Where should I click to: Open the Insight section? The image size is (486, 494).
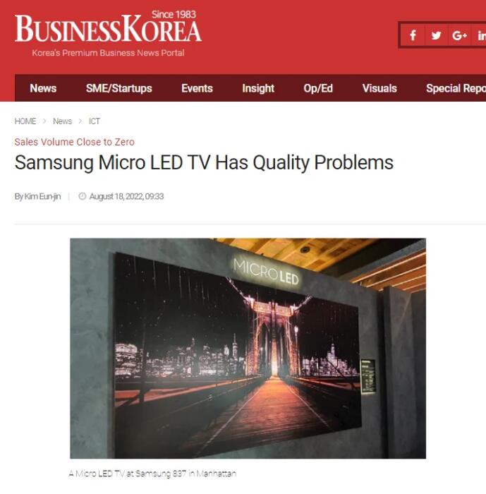pyautogui.click(x=258, y=88)
